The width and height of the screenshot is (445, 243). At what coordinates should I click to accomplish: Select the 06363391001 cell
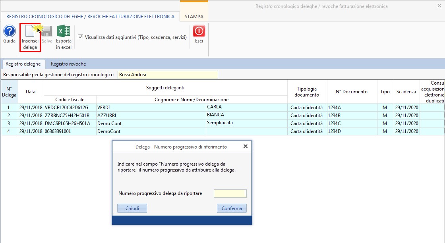[x=70, y=131]
